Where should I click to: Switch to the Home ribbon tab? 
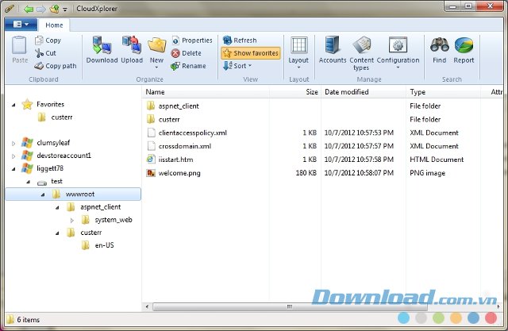pyautogui.click(x=55, y=25)
